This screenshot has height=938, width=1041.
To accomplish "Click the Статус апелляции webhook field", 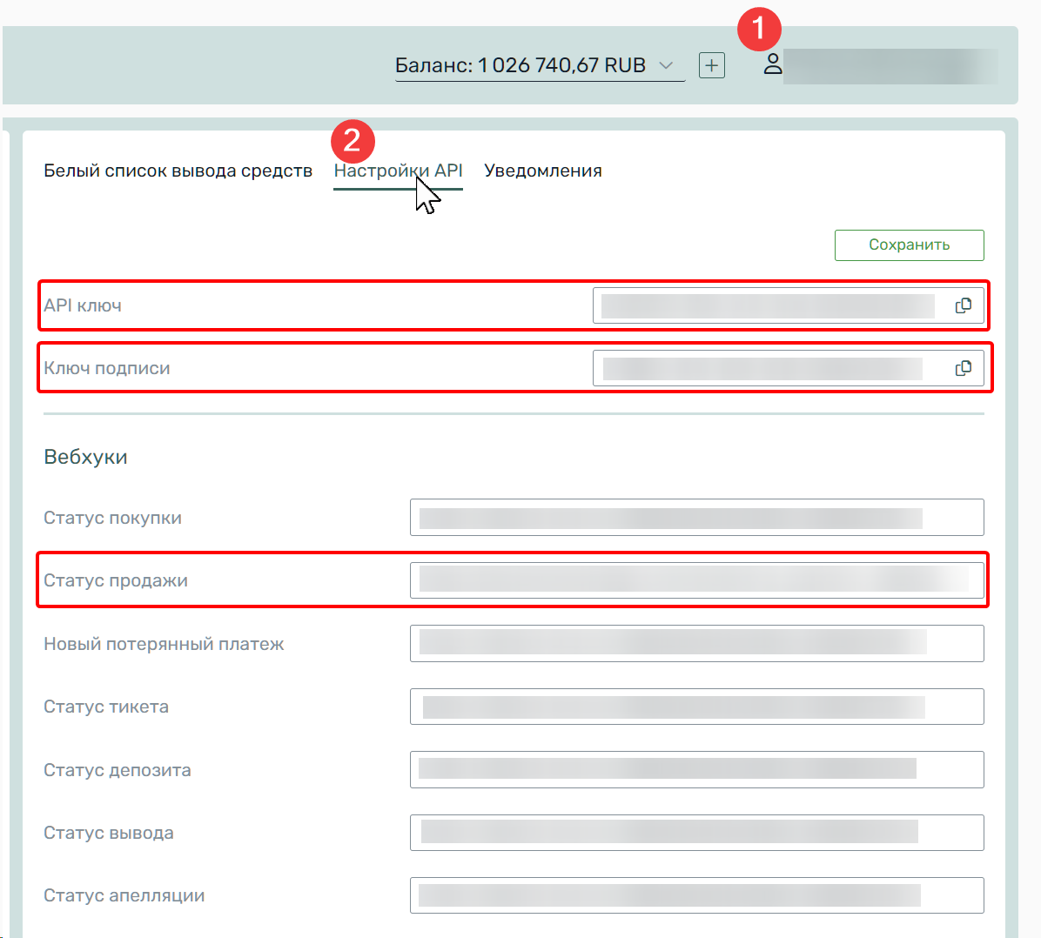I will (x=696, y=895).
